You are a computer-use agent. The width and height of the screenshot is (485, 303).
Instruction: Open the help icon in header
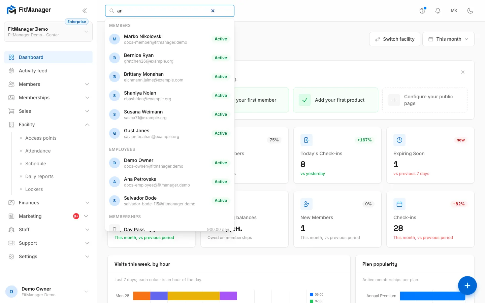point(422,11)
